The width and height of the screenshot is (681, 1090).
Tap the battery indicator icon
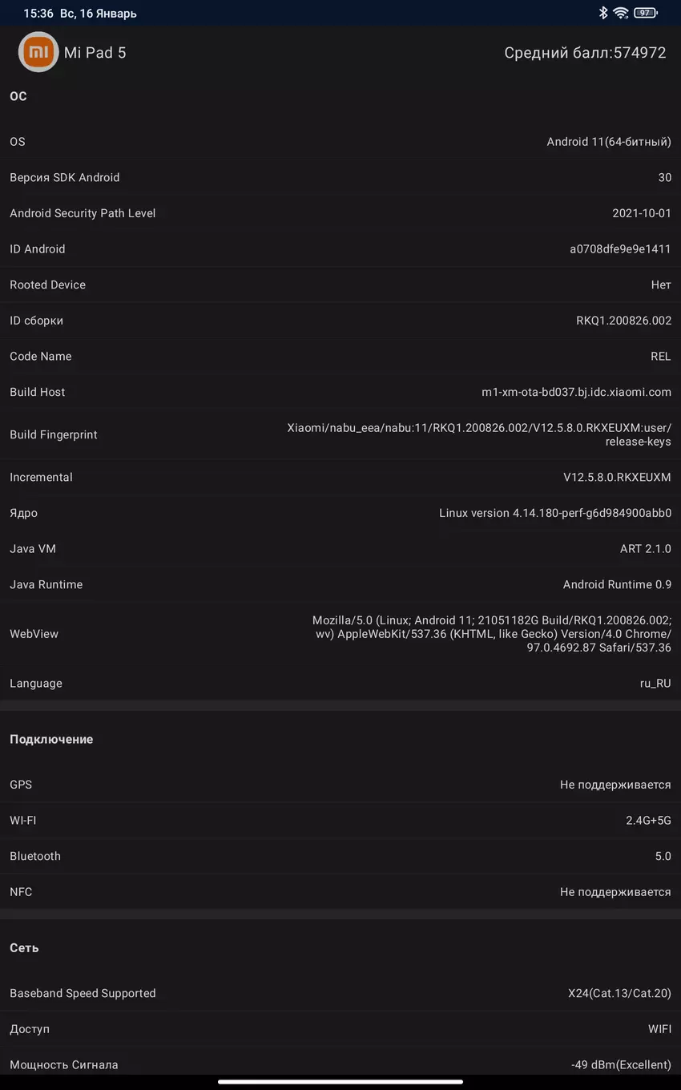pos(645,13)
